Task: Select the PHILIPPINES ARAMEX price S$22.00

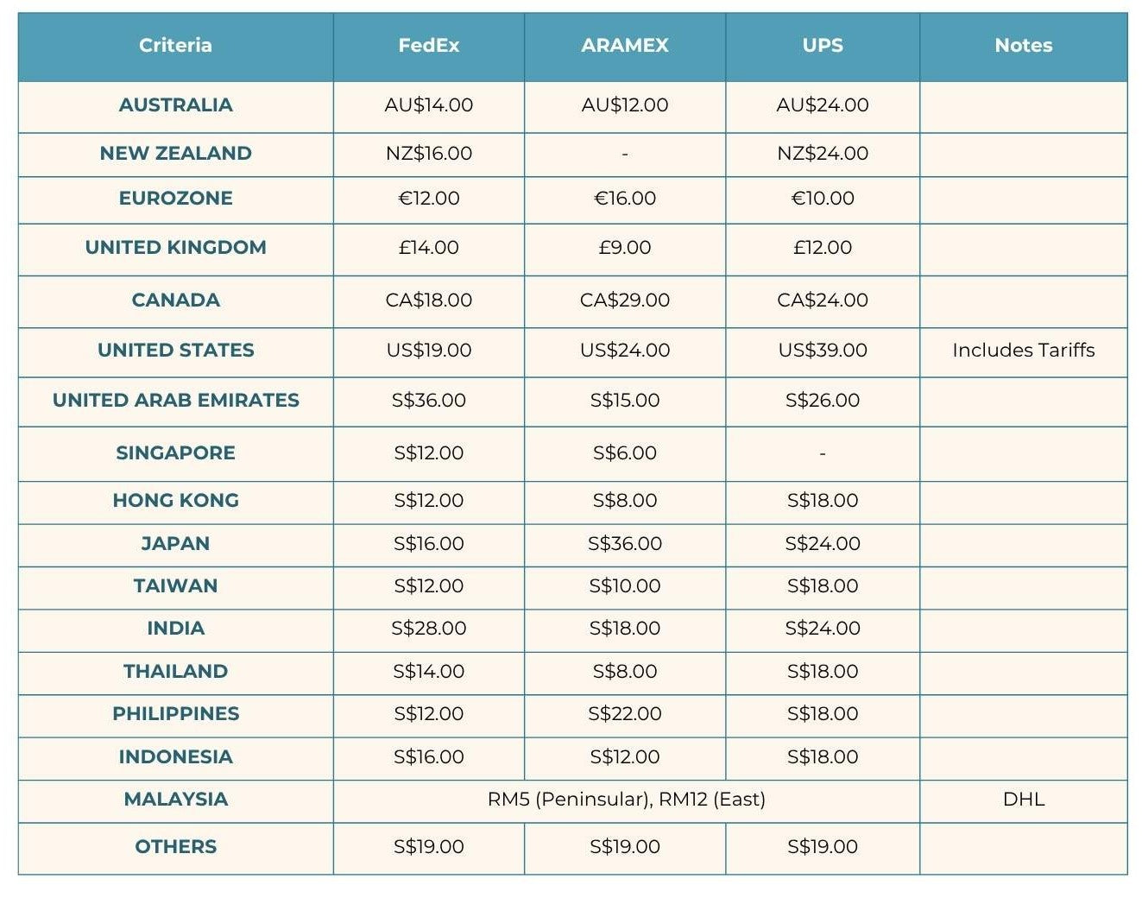Action: point(624,714)
